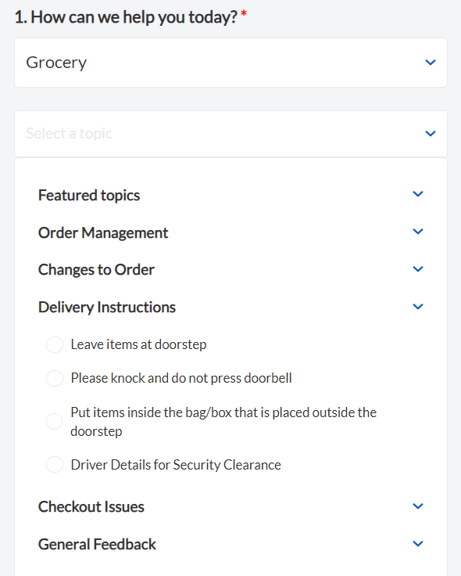Expand Featured topics section

pyautogui.click(x=230, y=195)
